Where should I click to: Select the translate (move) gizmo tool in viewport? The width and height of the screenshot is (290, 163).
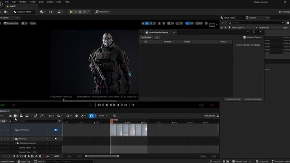pos(147,23)
